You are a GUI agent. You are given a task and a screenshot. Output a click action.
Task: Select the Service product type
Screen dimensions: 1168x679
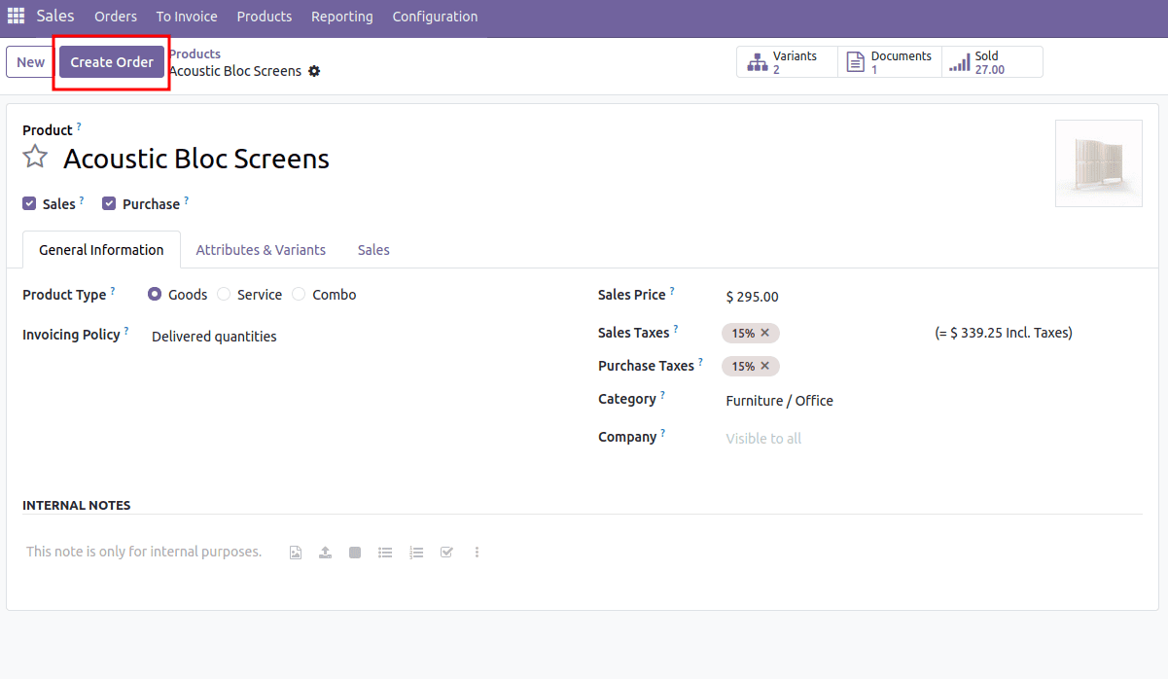pos(225,295)
